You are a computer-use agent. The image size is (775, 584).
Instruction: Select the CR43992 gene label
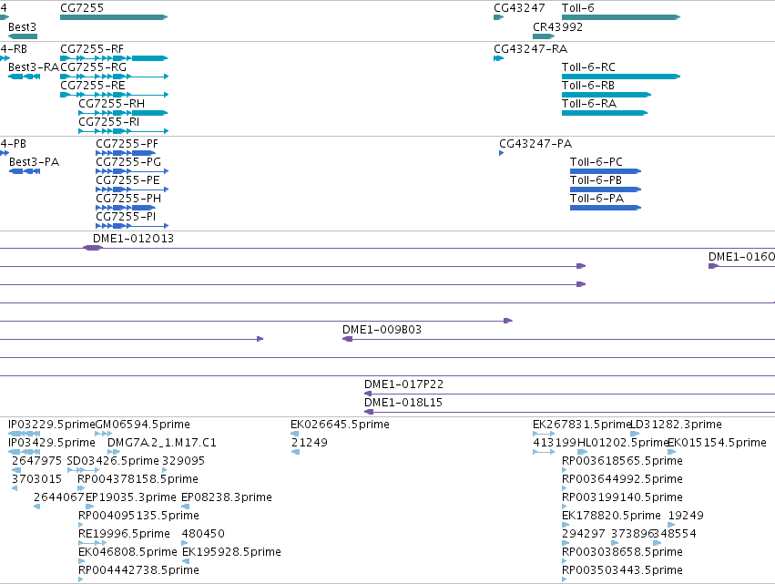pos(557,27)
